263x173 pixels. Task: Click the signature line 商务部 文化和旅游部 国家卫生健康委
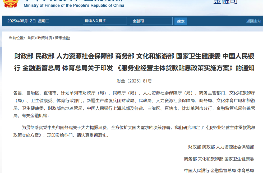point(219,159)
